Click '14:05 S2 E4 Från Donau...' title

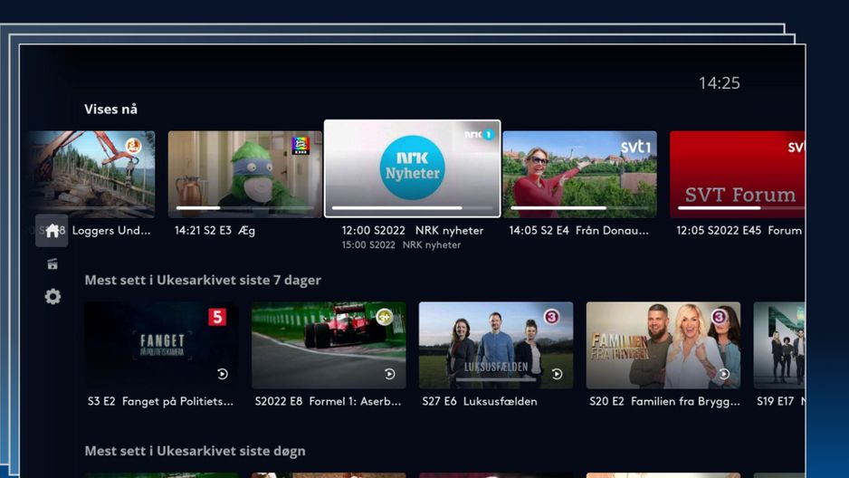point(578,231)
